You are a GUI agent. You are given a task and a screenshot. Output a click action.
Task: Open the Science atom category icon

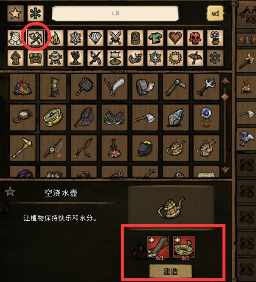pyautogui.click(x=75, y=38)
